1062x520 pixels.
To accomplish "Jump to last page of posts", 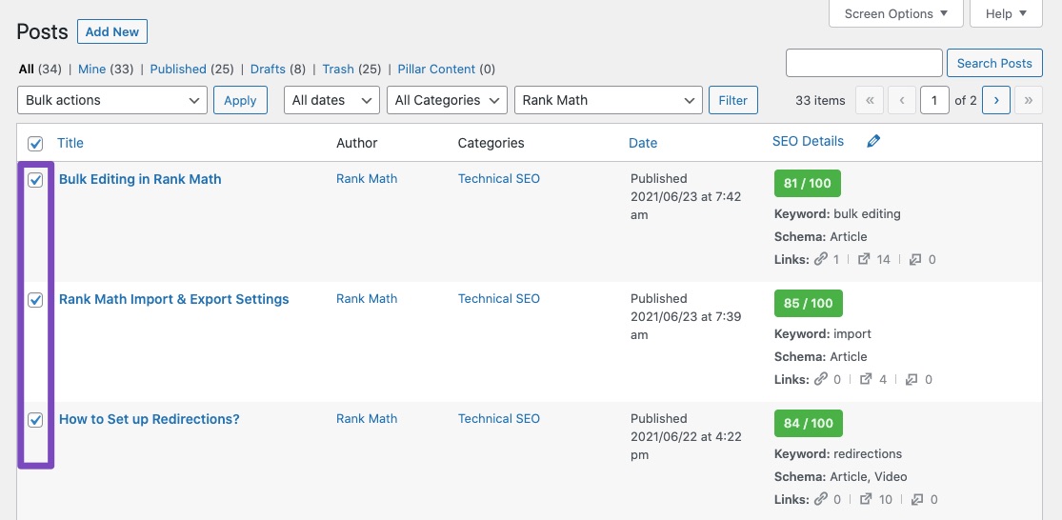I will point(1028,100).
